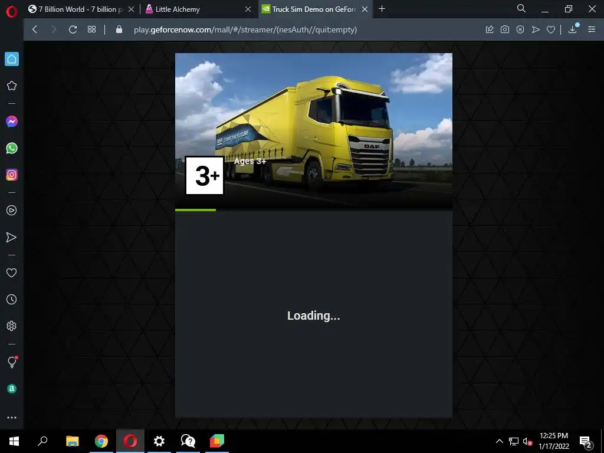Select the Truck Sim Demo on GeForce tab
The height and width of the screenshot is (453, 604).
click(314, 9)
